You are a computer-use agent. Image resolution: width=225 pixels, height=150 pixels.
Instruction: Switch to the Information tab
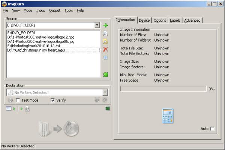(x=126, y=20)
